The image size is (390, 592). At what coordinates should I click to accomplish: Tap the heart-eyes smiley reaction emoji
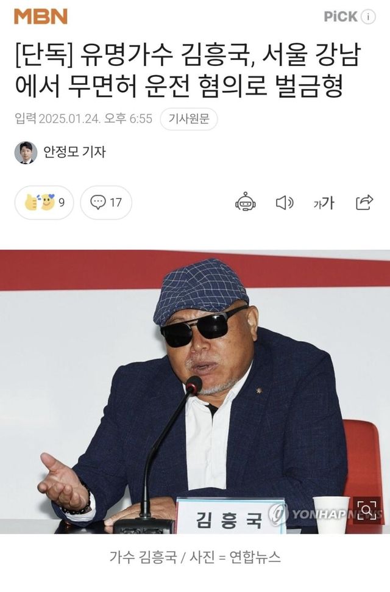(48, 202)
